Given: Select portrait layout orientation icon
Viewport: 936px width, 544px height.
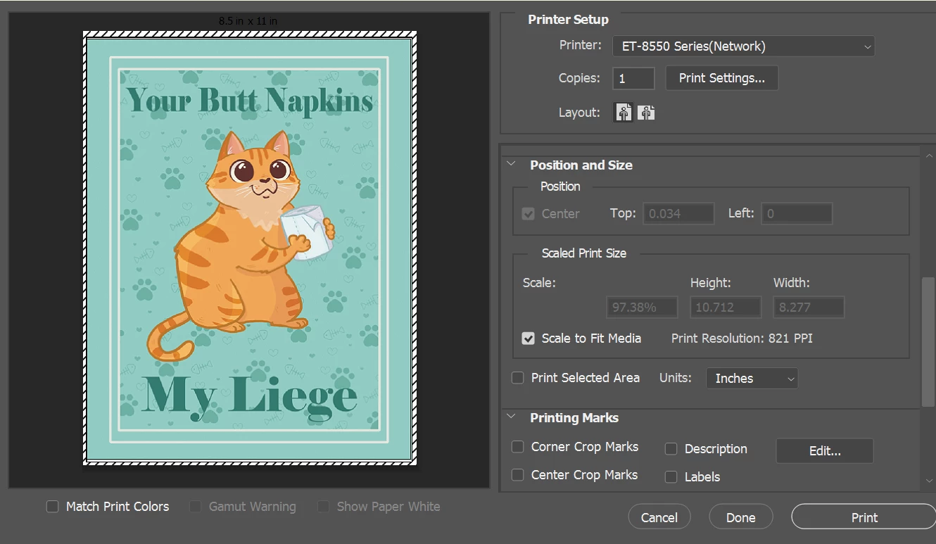Looking at the screenshot, I should pyautogui.click(x=624, y=113).
